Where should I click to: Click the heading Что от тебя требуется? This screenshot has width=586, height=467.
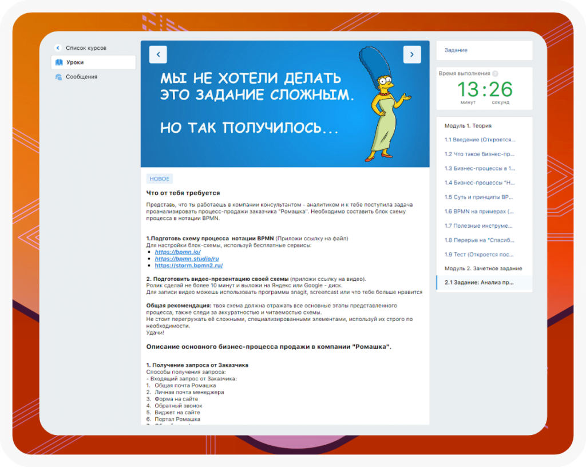(x=183, y=193)
